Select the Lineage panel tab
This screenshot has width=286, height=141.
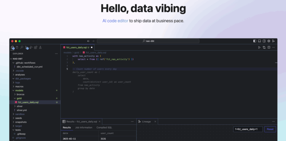147,122
